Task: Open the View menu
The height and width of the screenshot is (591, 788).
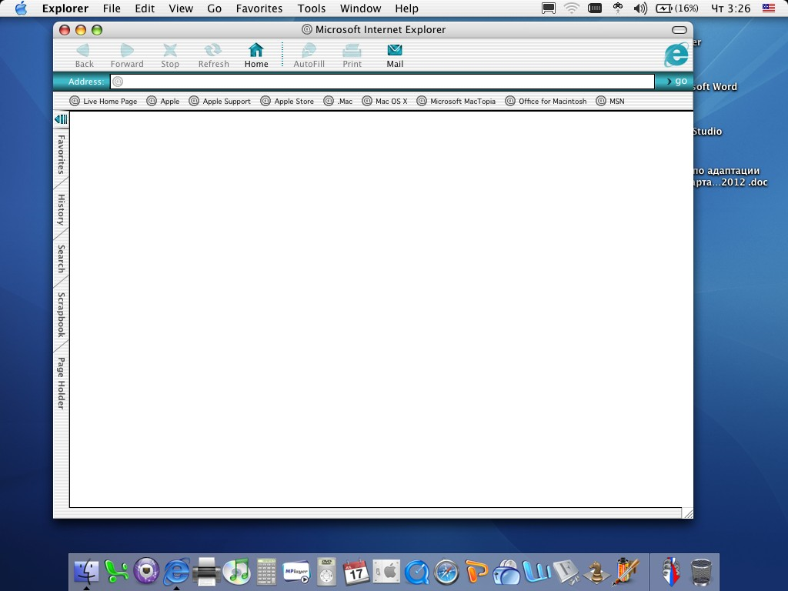Action: (x=181, y=8)
